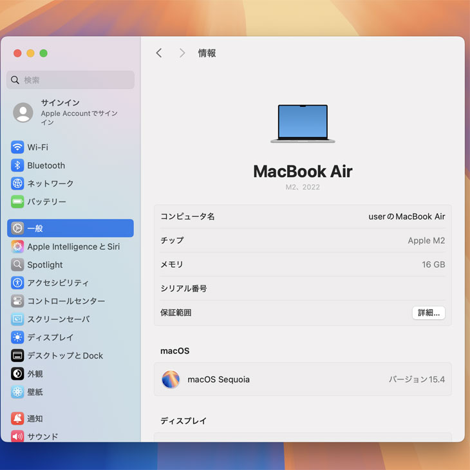Screen dimensions: 470x470
Task: Click the メモリ row label
Action: tap(172, 265)
